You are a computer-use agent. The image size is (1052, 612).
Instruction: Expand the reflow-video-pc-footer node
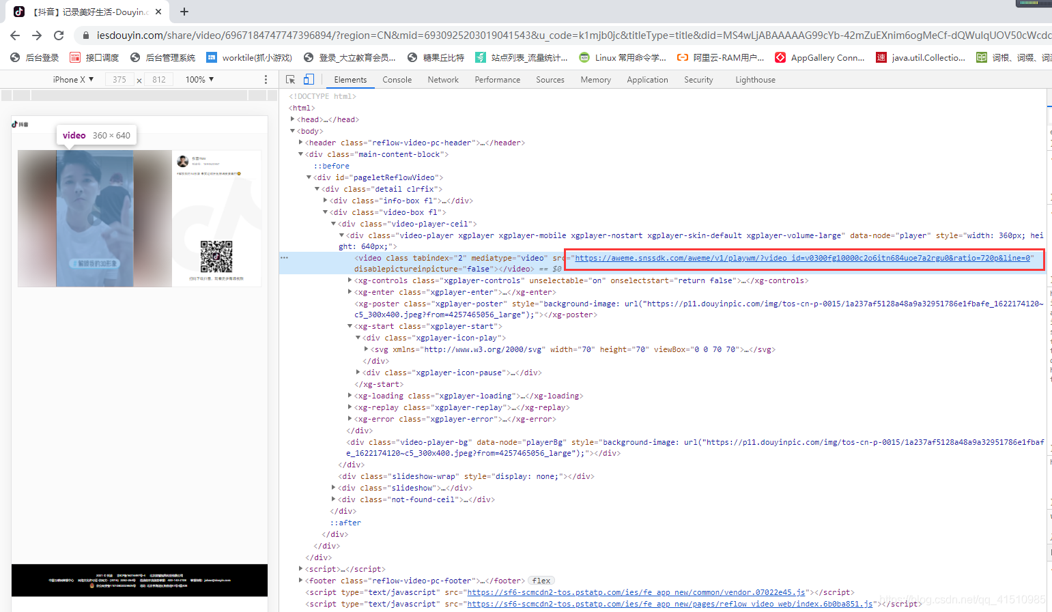[301, 581]
